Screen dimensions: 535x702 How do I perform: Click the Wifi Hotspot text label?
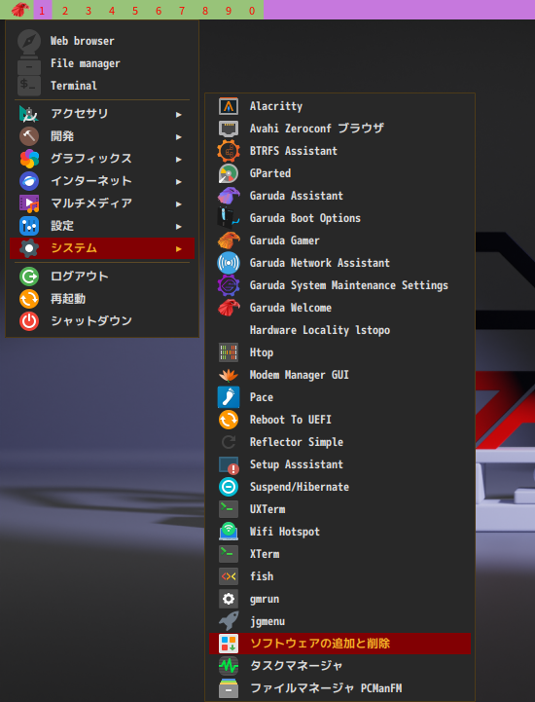point(285,532)
